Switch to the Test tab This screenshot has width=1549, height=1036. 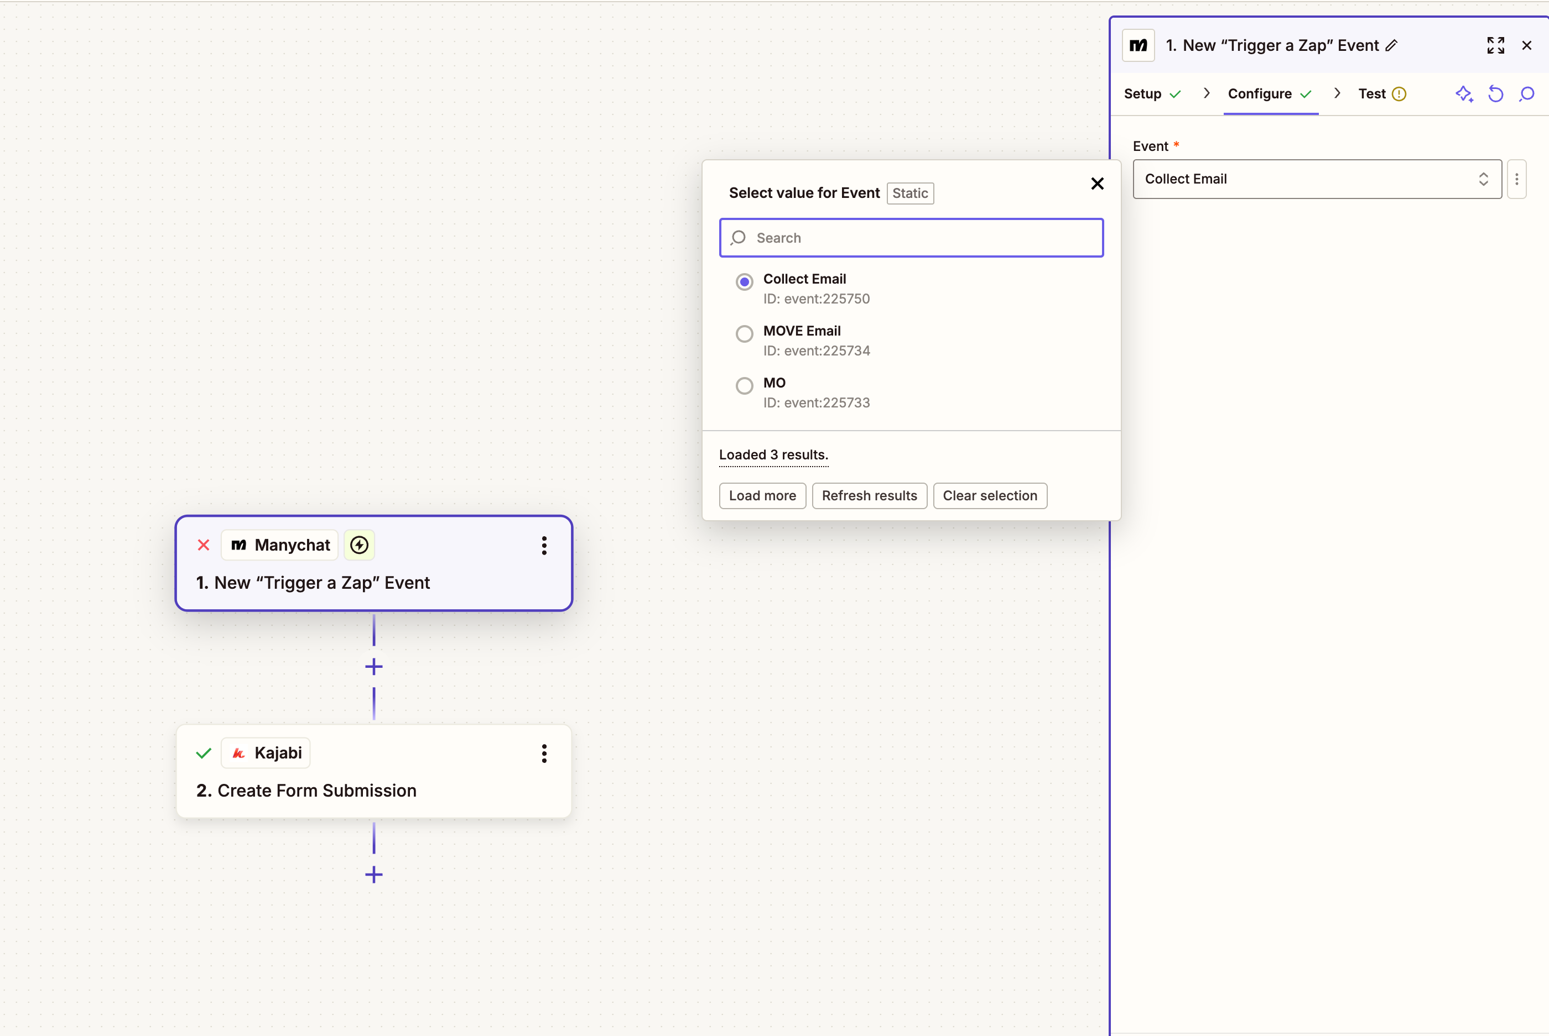[1382, 94]
